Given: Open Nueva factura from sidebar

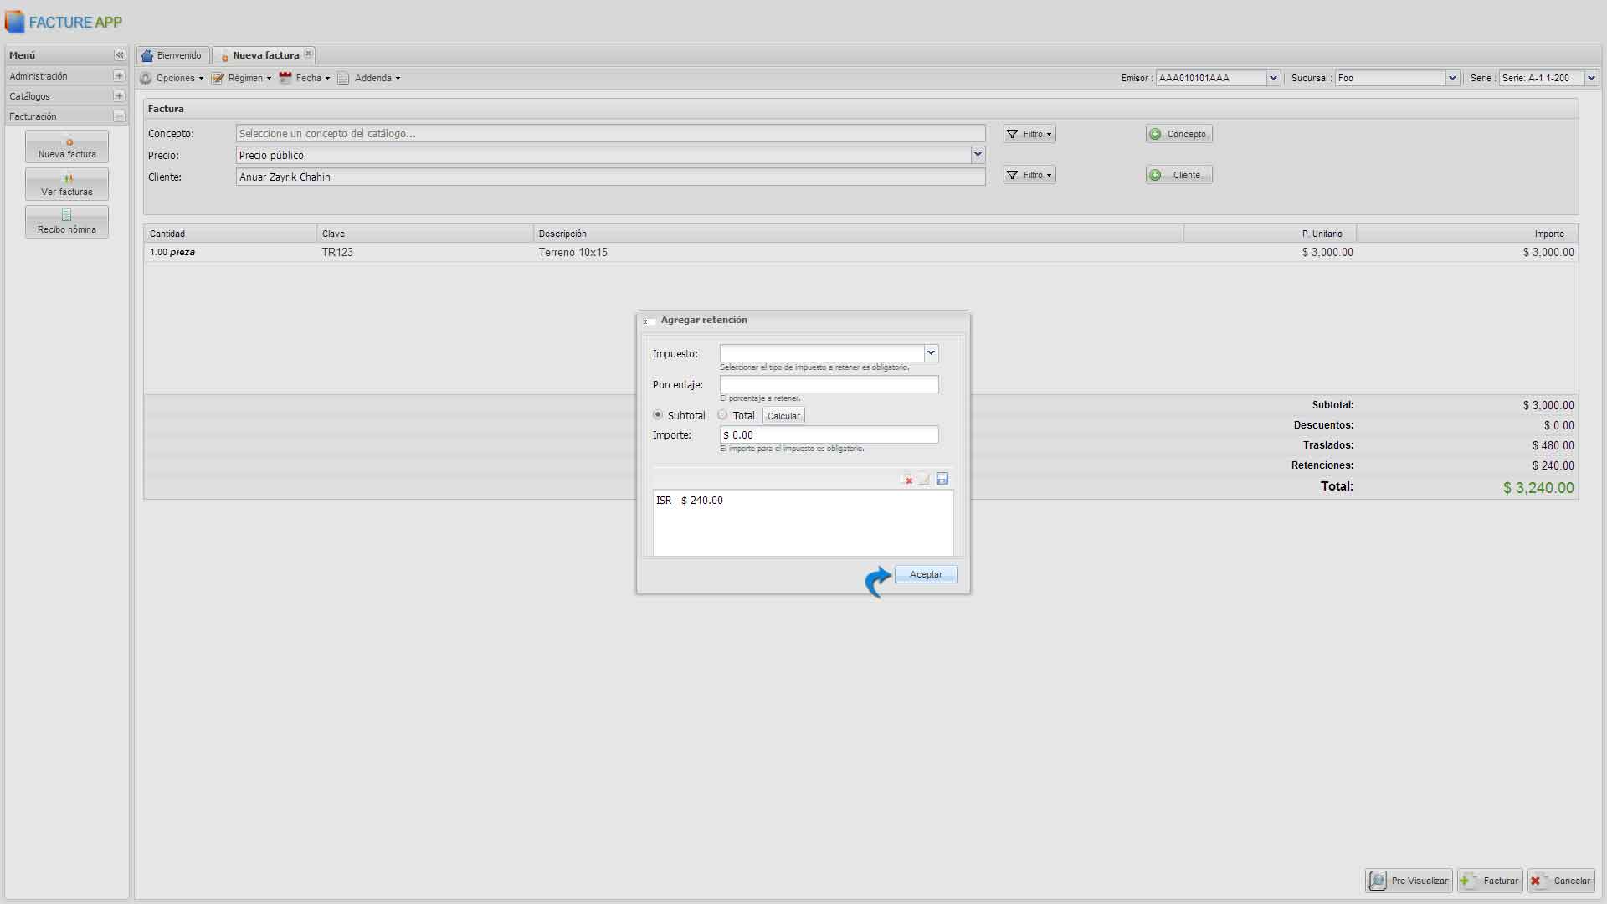Looking at the screenshot, I should (67, 146).
